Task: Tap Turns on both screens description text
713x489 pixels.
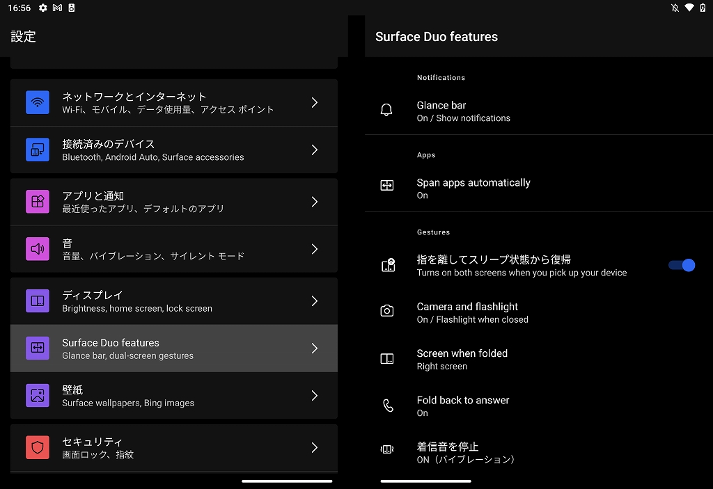Action: pyautogui.click(x=522, y=273)
